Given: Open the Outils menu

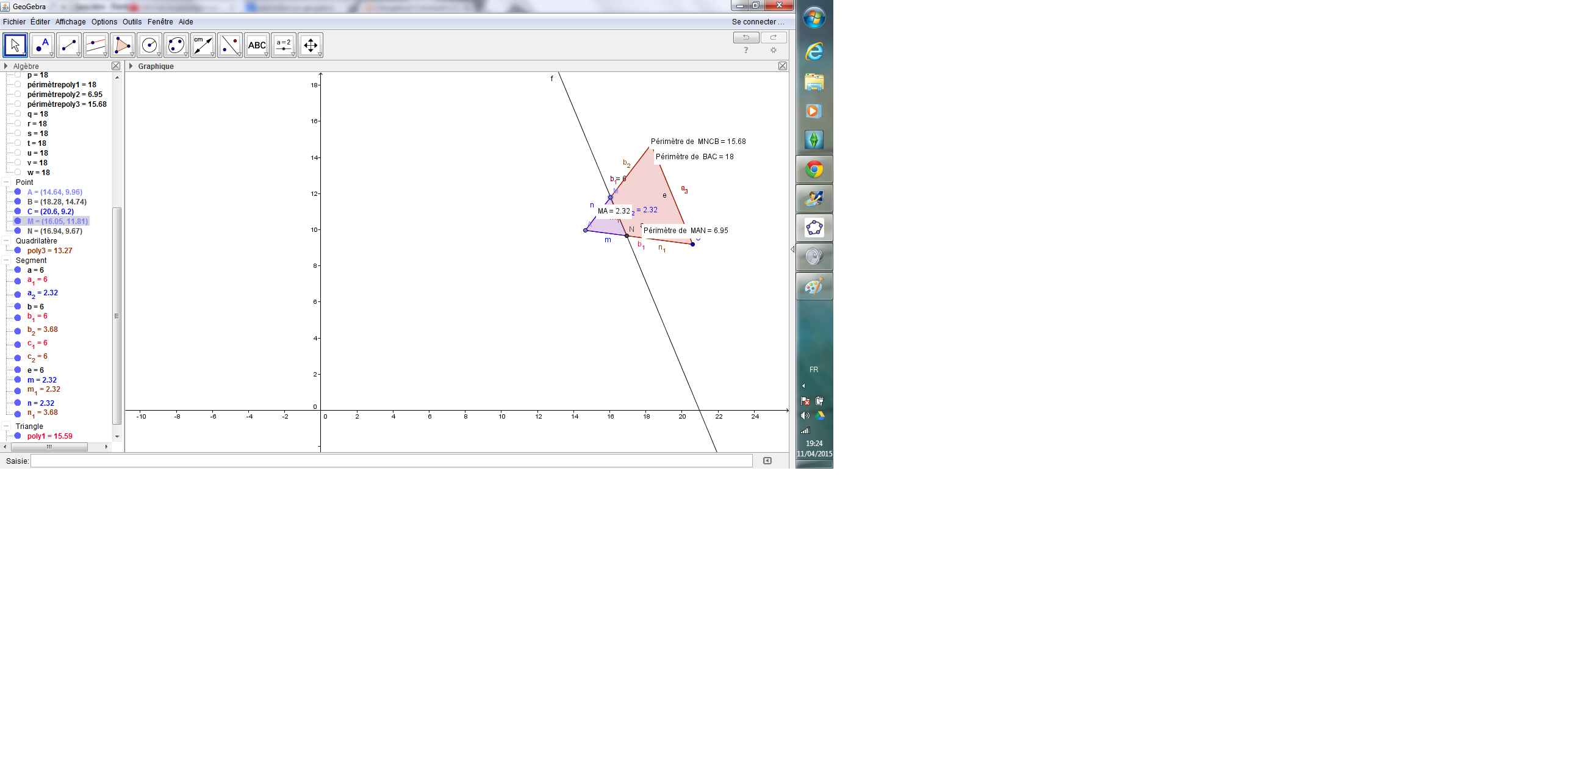Looking at the screenshot, I should 132,21.
